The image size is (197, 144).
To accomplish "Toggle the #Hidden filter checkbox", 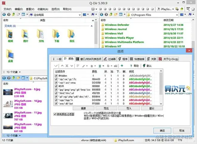I will click(x=56, y=76).
